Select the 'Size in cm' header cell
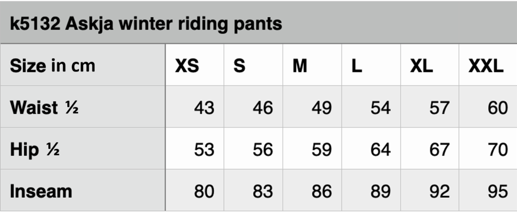Image resolution: width=517 pixels, height=213 pixels. pyautogui.click(x=52, y=66)
